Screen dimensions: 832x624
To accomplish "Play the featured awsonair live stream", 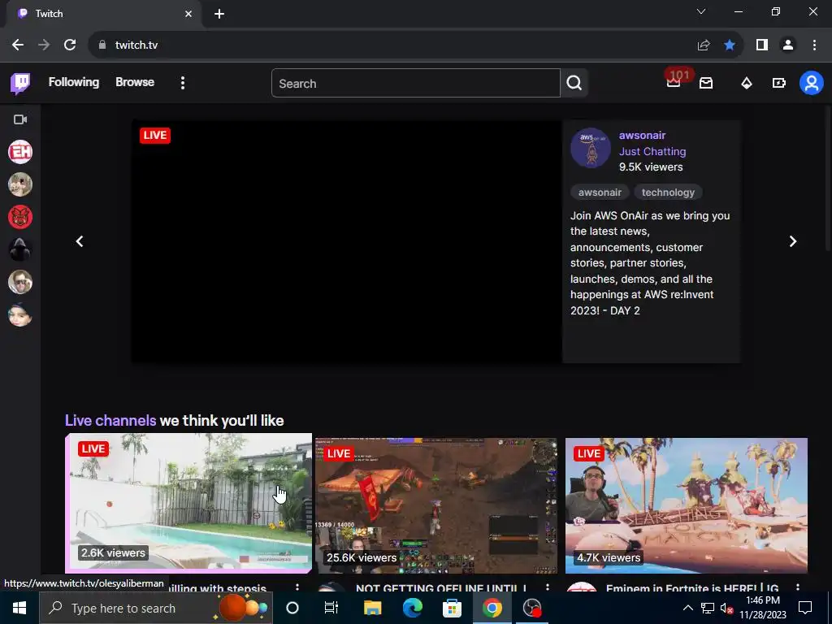I will pos(346,241).
